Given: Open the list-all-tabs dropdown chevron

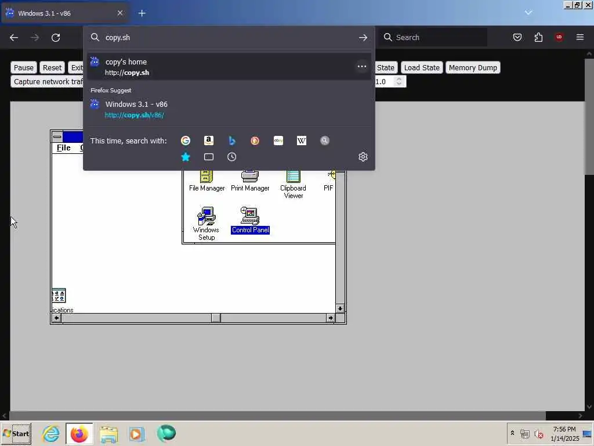Looking at the screenshot, I should point(528,13).
